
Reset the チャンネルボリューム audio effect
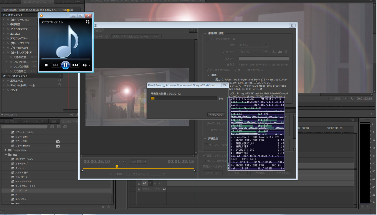(60, 85)
